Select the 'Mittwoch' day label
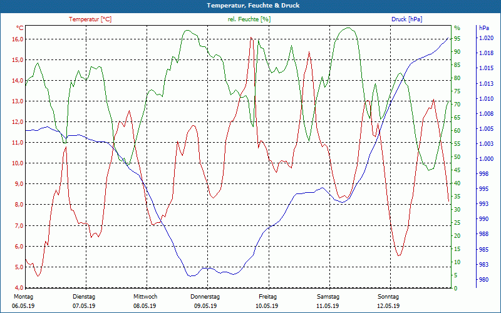Viewport: 501px width, 313px height. 145,297
